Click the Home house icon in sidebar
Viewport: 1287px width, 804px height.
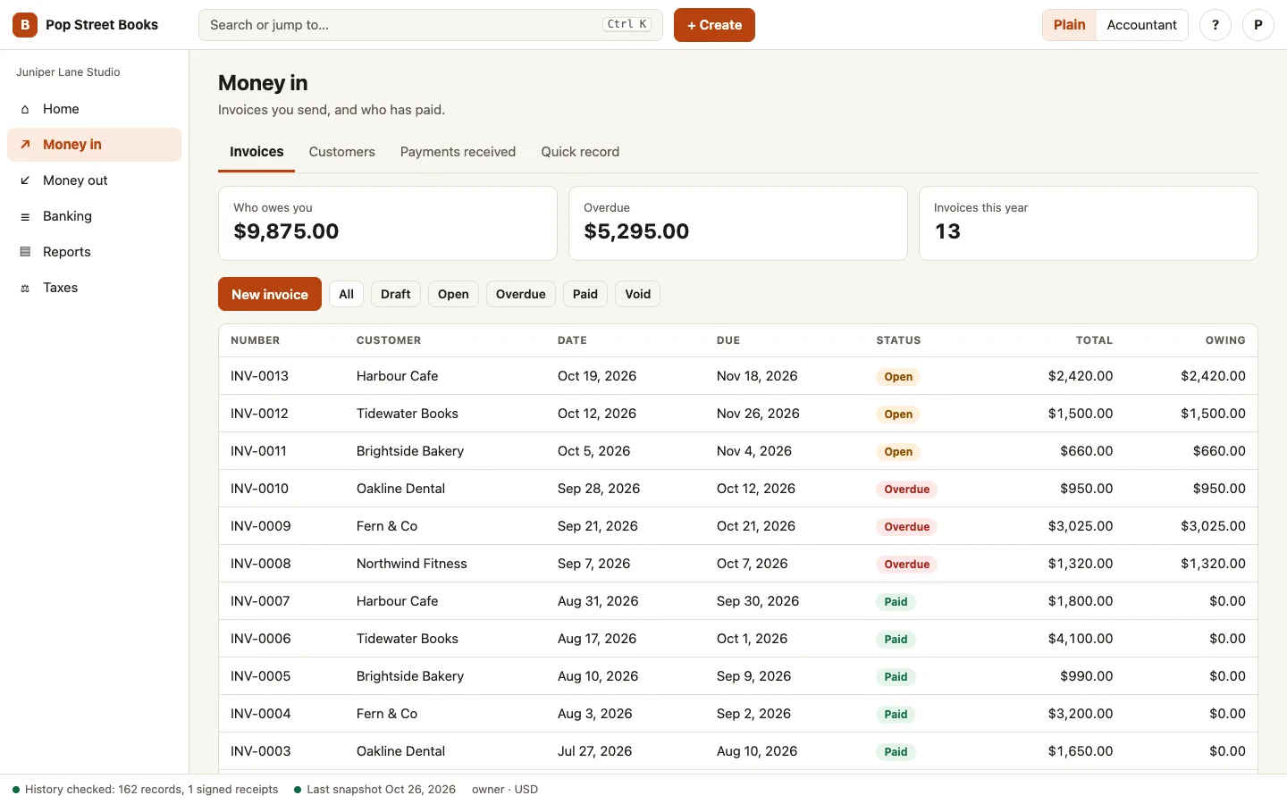tap(25, 109)
